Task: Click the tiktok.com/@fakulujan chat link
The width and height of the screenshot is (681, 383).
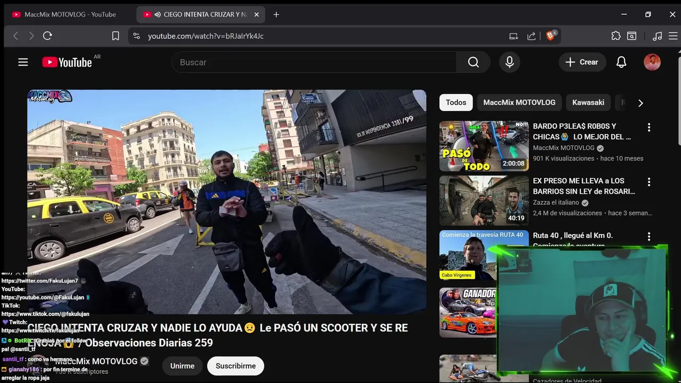Action: coord(45,314)
